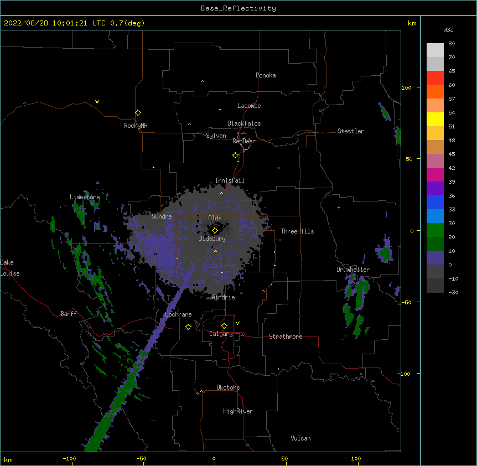Click the dBZ legend heading
Screen dimensions: 477x466
(448, 30)
